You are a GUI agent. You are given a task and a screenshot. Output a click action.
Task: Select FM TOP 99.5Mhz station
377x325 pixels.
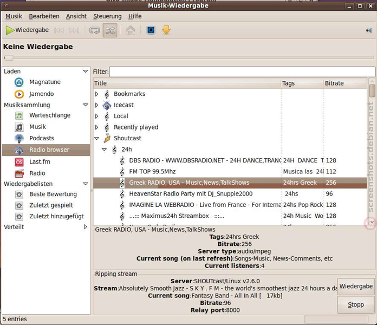coord(230,172)
